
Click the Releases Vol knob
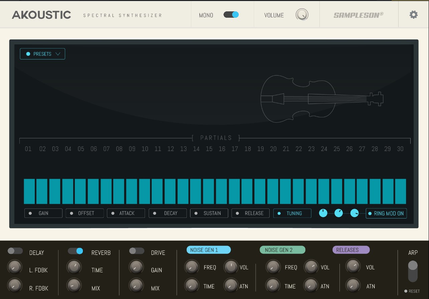353,266
